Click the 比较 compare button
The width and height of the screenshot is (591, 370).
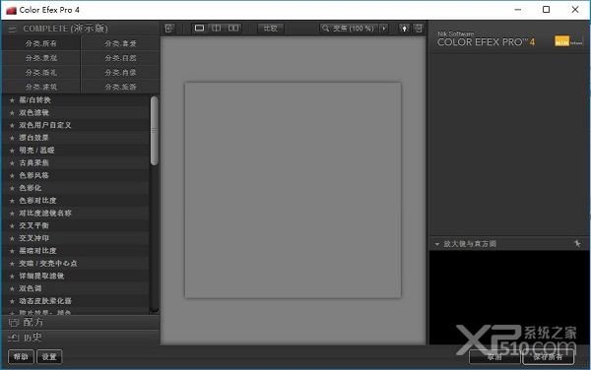(x=270, y=29)
